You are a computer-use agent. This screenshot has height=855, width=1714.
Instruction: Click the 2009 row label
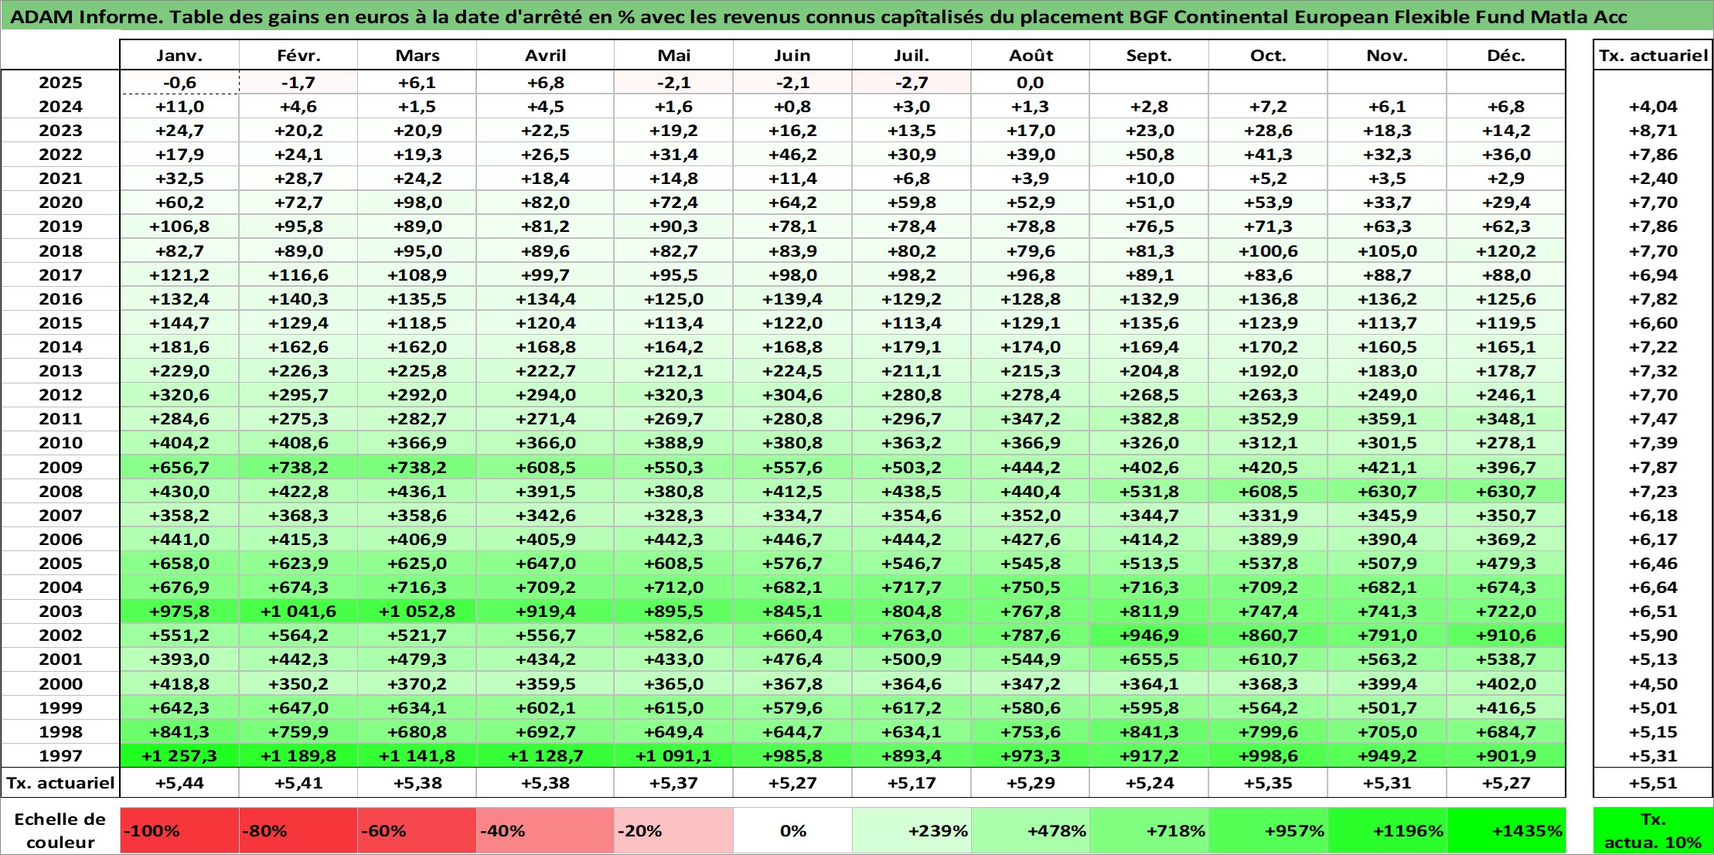(x=60, y=467)
